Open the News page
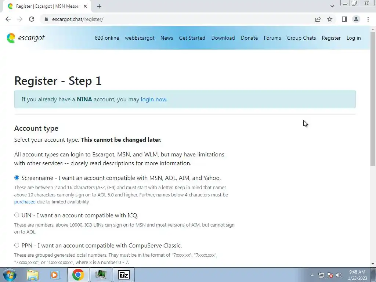 click(167, 38)
